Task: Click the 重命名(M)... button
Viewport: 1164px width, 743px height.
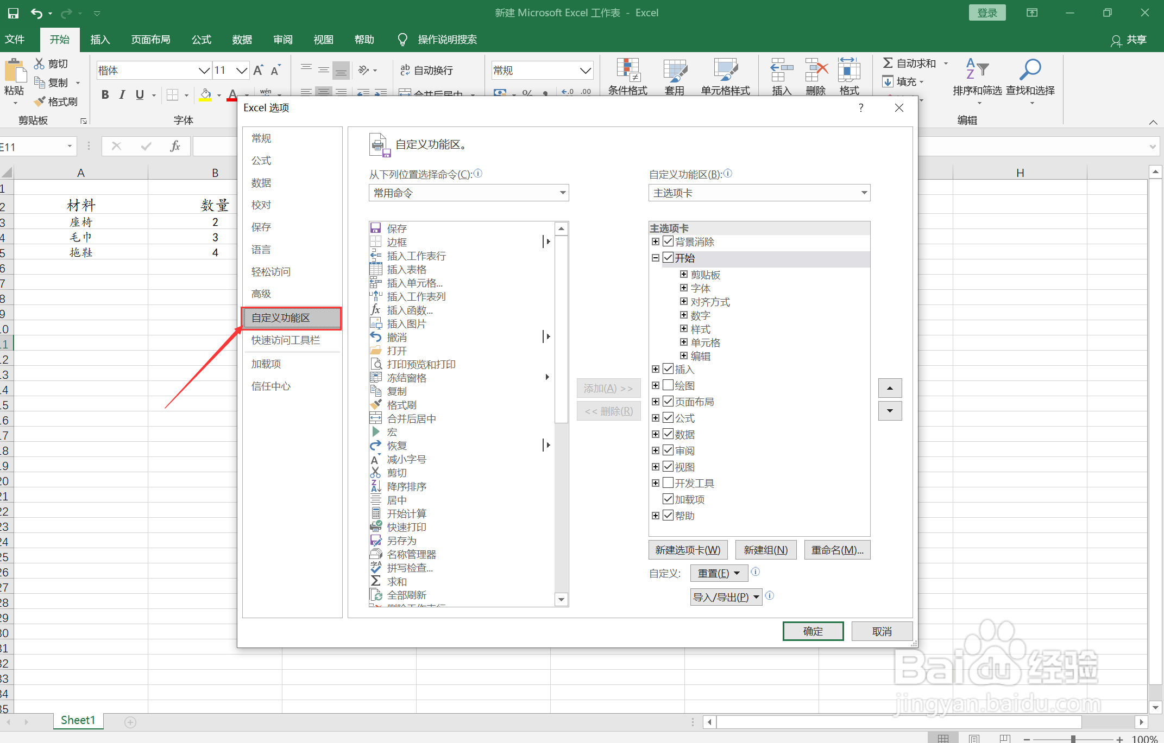Action: 838,550
